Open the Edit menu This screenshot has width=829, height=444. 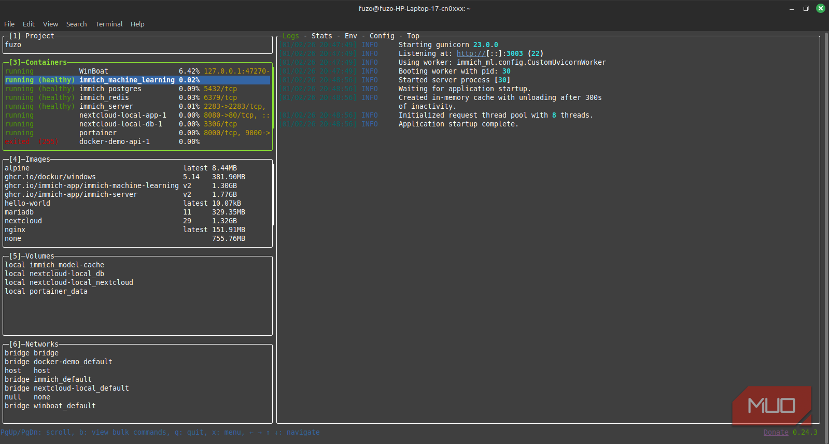tap(29, 24)
